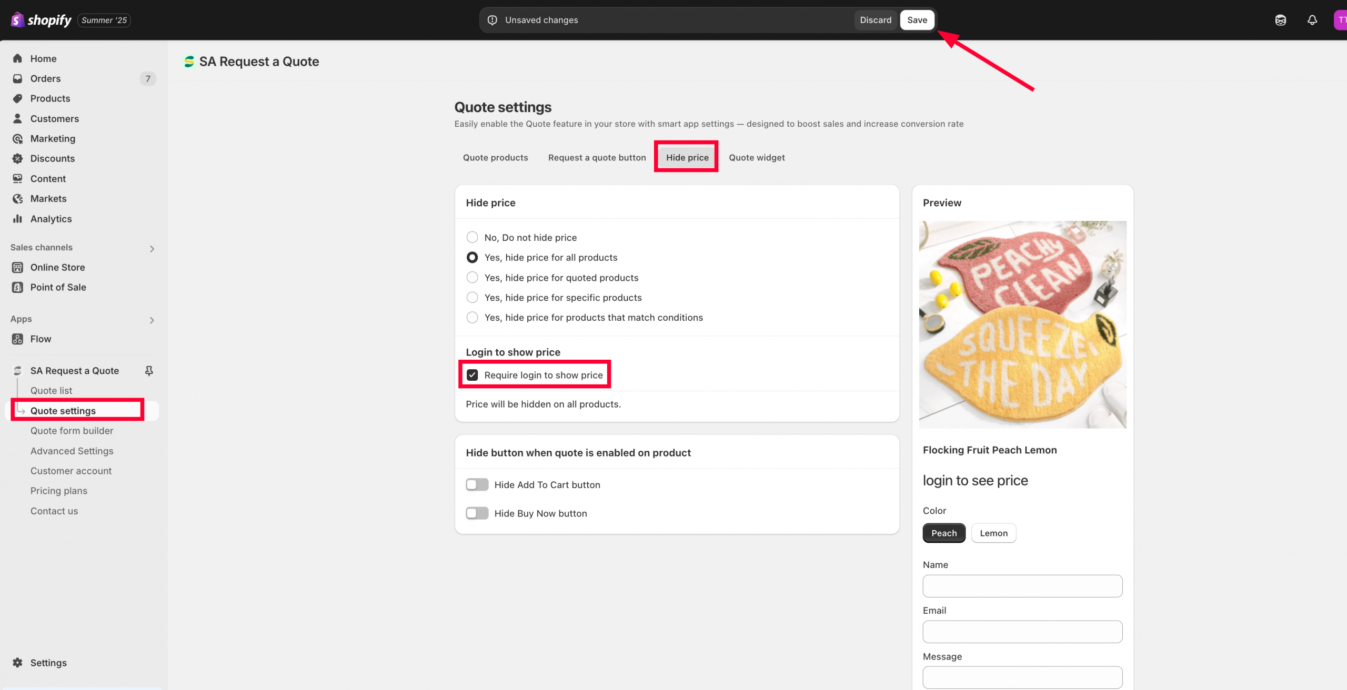Click the Flow app icon
Viewport: 1347px width, 690px height.
17,339
